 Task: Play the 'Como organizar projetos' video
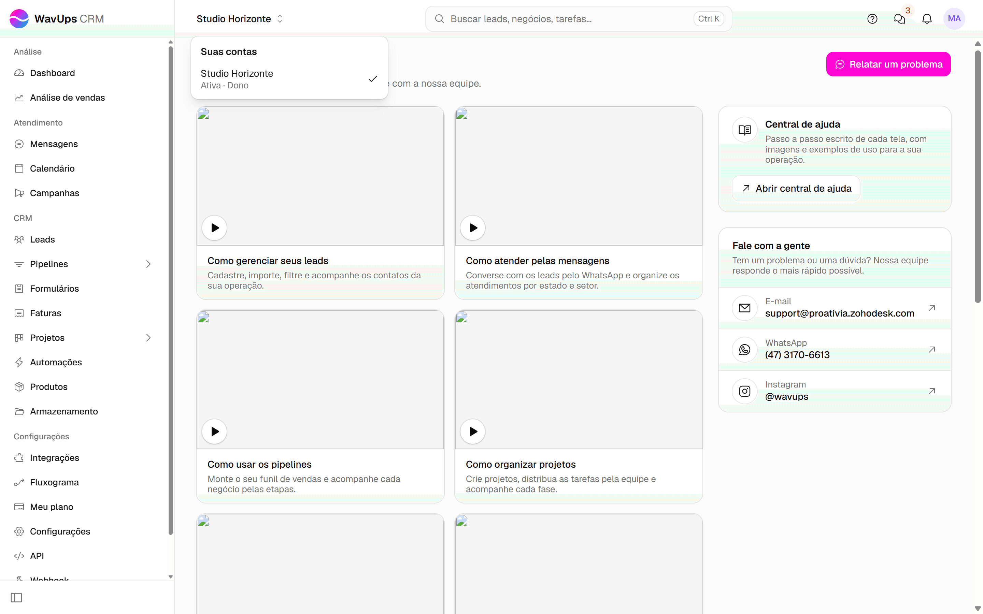click(x=473, y=431)
